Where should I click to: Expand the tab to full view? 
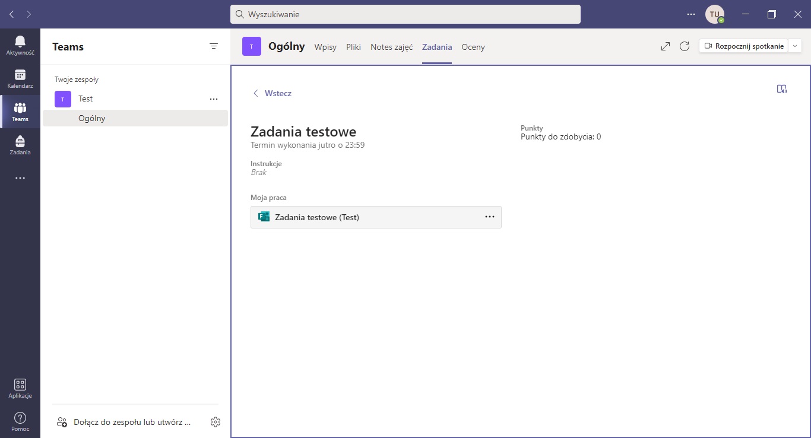pyautogui.click(x=666, y=46)
